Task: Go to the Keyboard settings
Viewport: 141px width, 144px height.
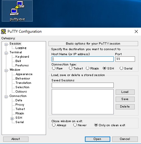Action: click(x=22, y=57)
